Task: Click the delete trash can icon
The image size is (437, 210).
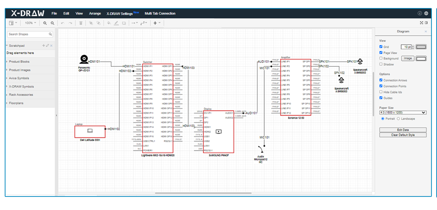Action: [81, 23]
